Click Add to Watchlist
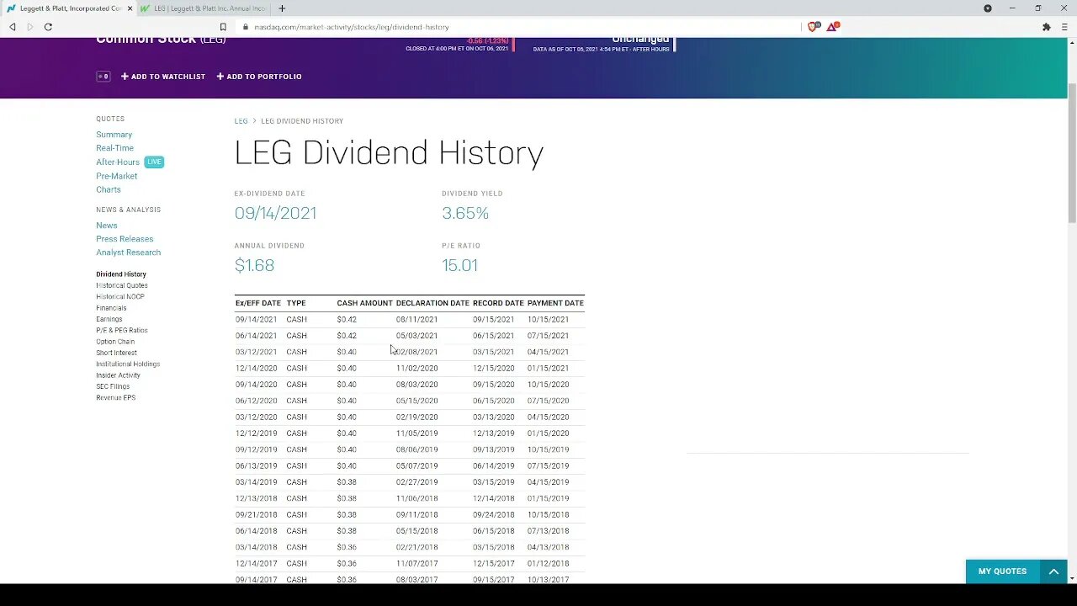1077x606 pixels. point(163,77)
